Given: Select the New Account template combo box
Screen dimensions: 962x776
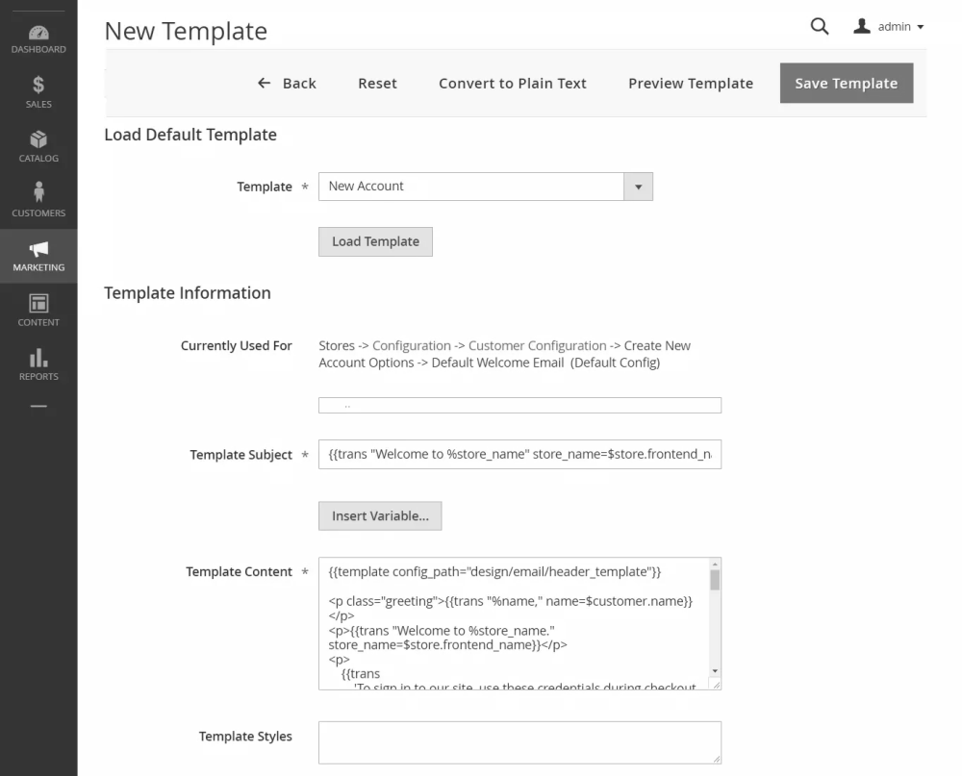Looking at the screenshot, I should 471,187.
